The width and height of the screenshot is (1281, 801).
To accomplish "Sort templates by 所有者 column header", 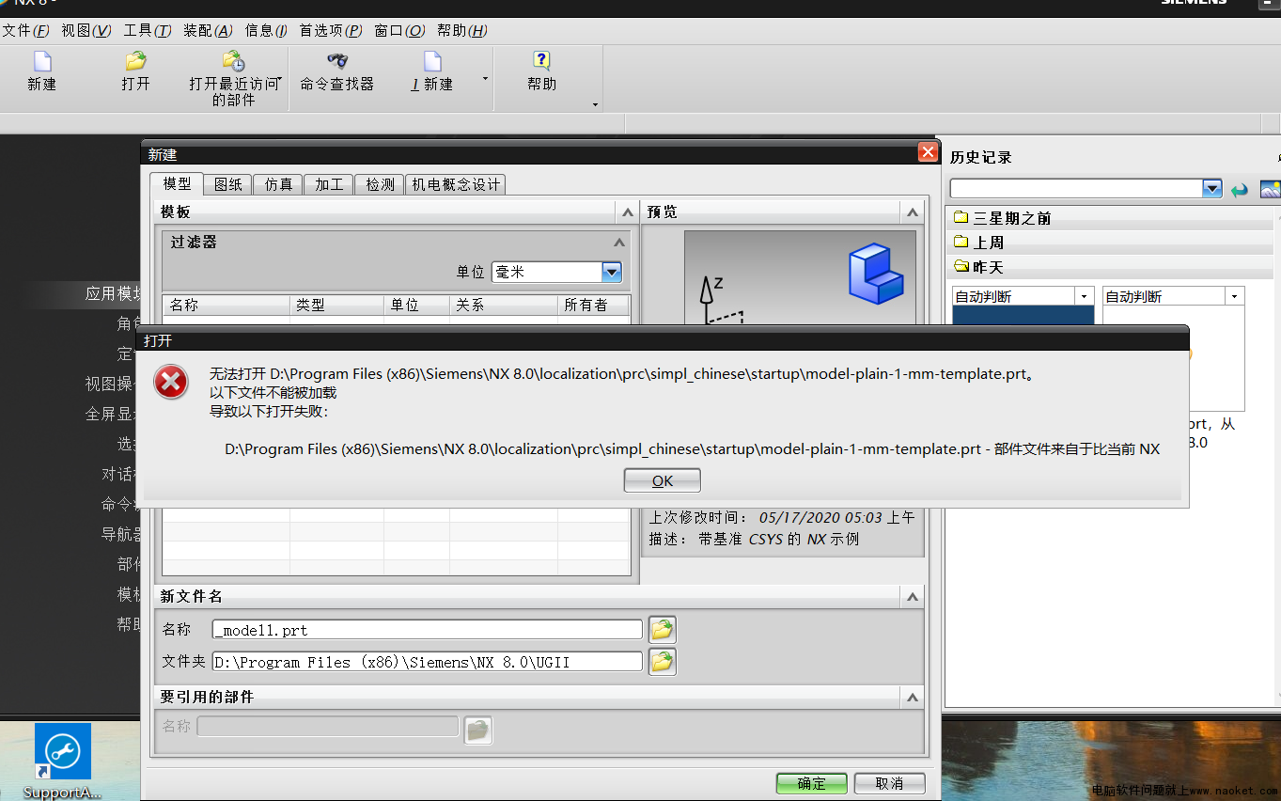I will click(x=593, y=305).
